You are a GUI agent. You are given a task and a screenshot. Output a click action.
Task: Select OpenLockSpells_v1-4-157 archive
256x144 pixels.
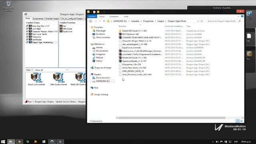134,61
